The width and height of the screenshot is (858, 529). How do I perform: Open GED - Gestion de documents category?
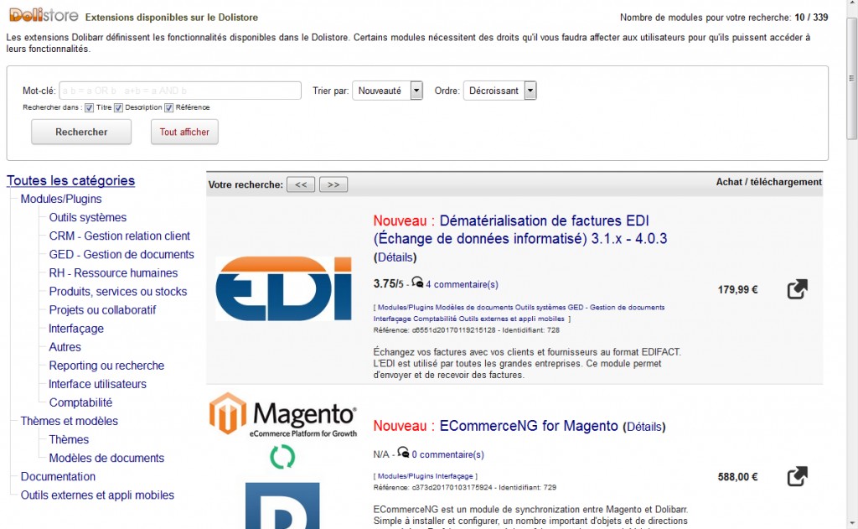pyautogui.click(x=121, y=255)
